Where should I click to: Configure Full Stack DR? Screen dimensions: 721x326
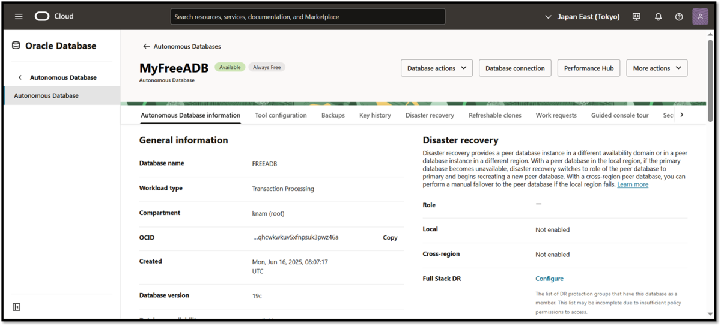point(550,279)
